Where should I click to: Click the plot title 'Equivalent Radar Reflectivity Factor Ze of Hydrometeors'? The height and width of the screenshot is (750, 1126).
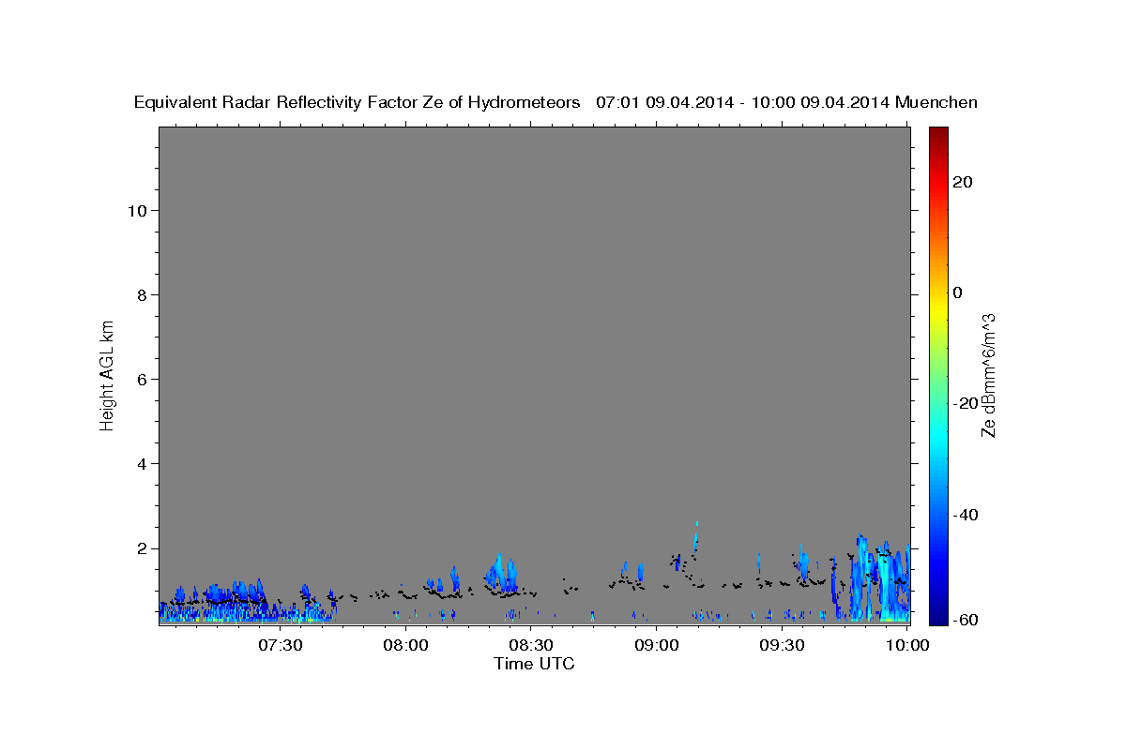(357, 102)
